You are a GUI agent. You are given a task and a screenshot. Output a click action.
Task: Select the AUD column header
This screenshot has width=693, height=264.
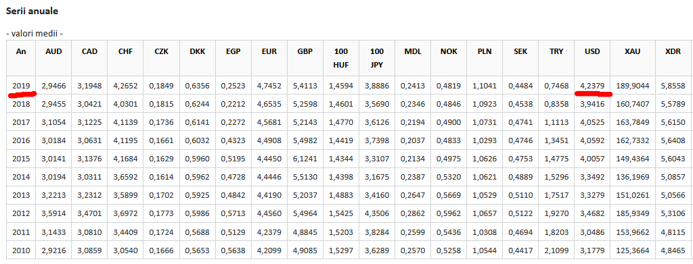click(x=54, y=51)
